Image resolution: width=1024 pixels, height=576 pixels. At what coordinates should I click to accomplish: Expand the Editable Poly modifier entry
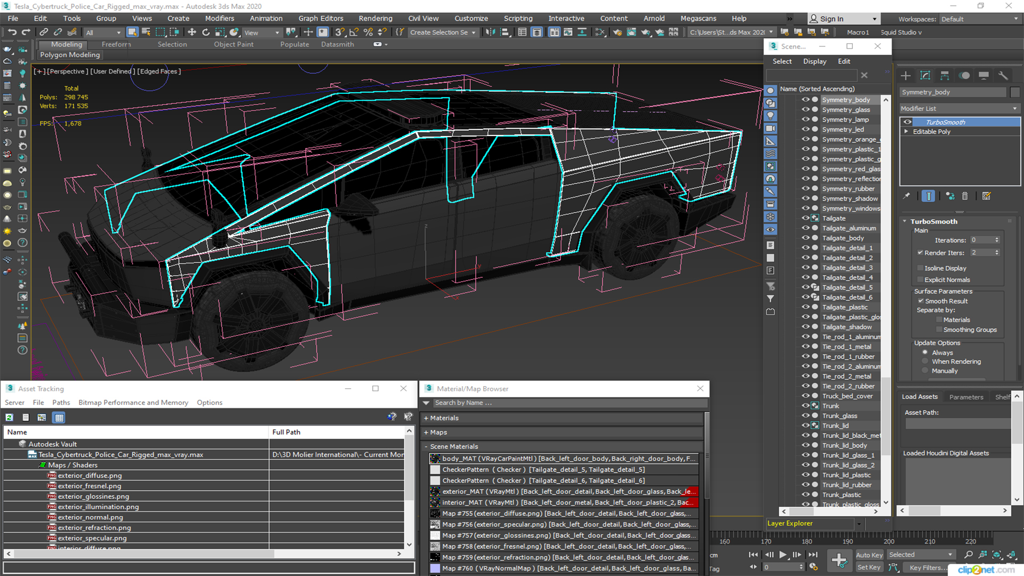906,131
